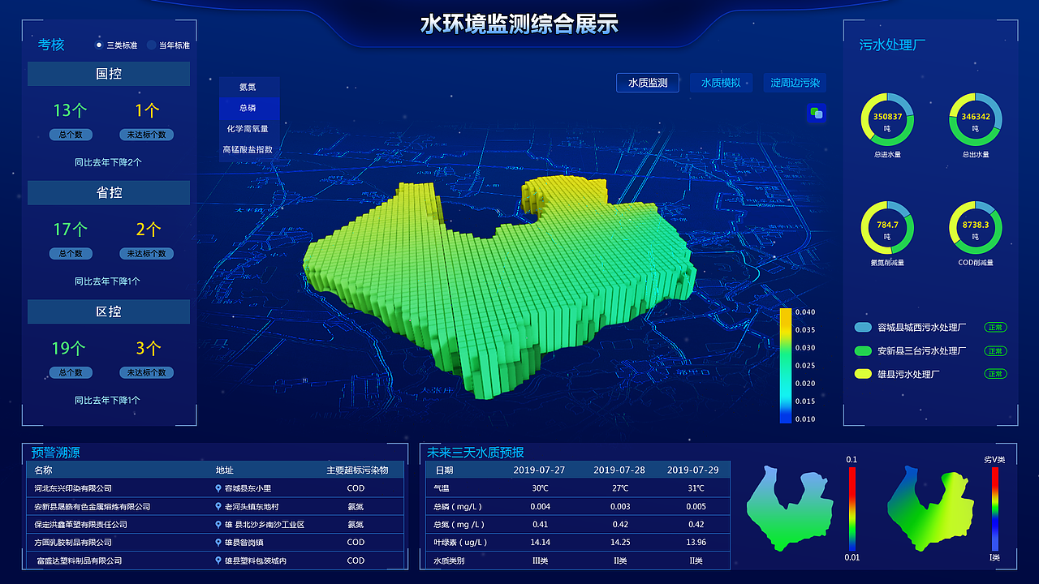
Task: Click location pin icon for 雄县塑料包装城内
Action: (218, 560)
